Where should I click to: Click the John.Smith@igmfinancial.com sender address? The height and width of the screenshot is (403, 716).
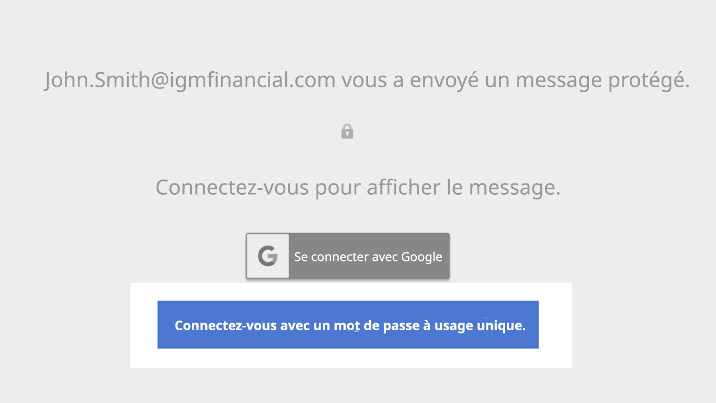[x=190, y=79]
